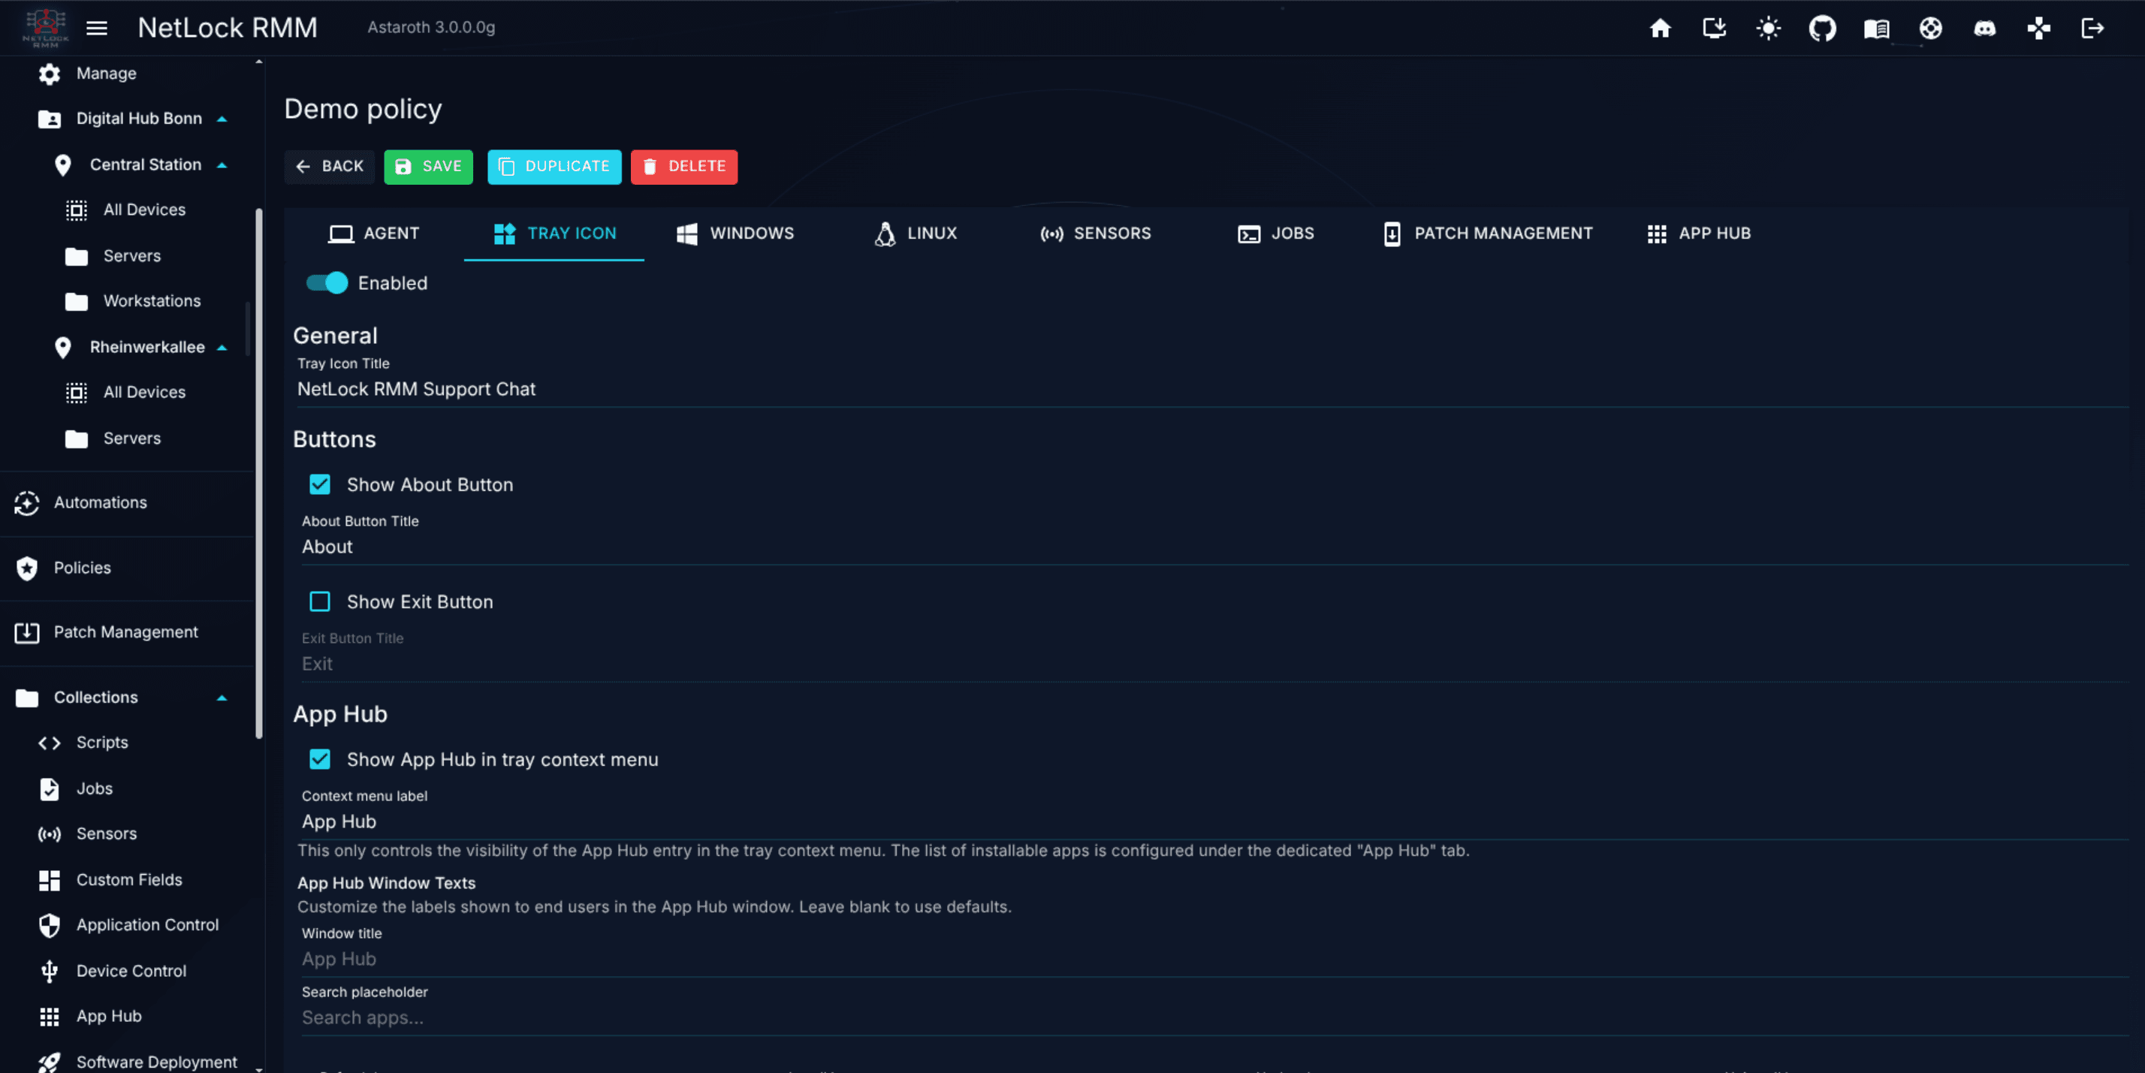2145x1073 pixels.
Task: Switch to the Sensors tab
Action: [1095, 234]
